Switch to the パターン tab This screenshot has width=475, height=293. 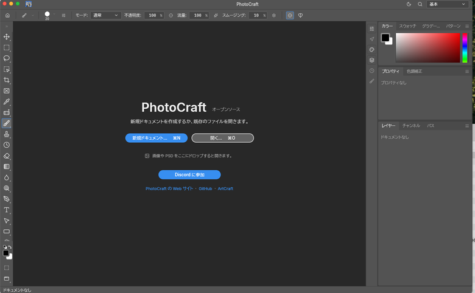(453, 26)
